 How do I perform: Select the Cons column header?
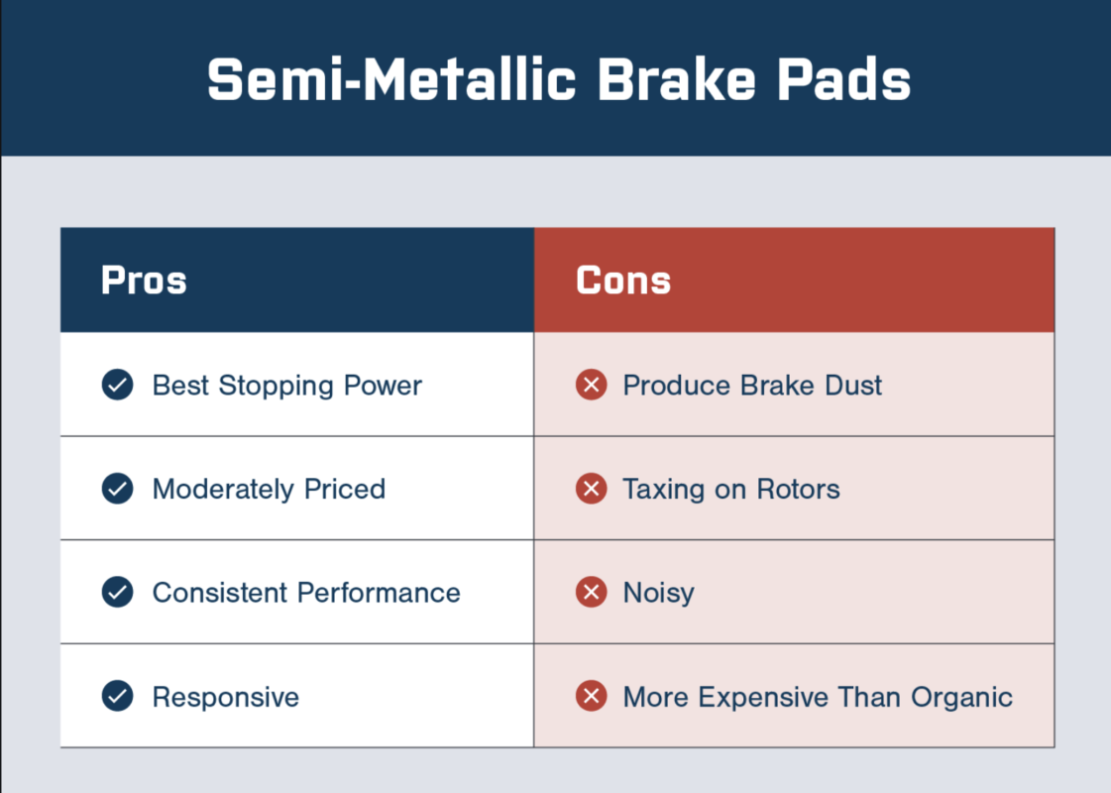[x=794, y=280]
